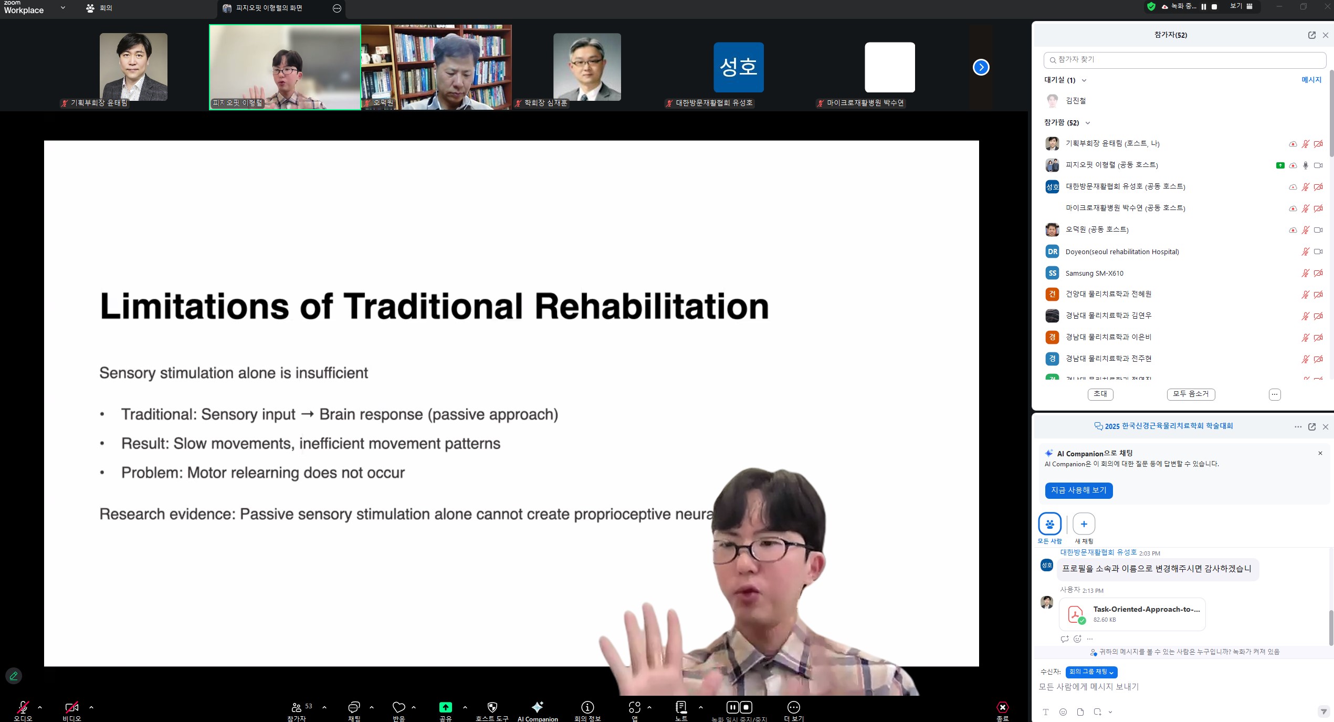Open the Host Tools shield icon
Image resolution: width=1334 pixels, height=722 pixels.
pyautogui.click(x=492, y=707)
